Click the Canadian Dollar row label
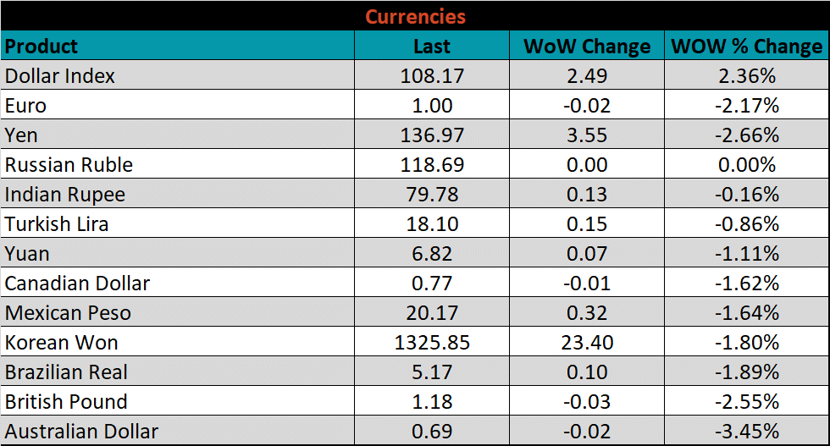 click(x=78, y=284)
